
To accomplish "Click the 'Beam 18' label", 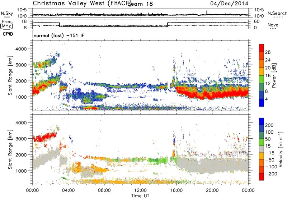I will point(140,4).
